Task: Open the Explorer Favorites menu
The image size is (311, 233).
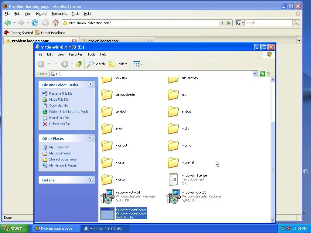Action: (x=76, y=54)
